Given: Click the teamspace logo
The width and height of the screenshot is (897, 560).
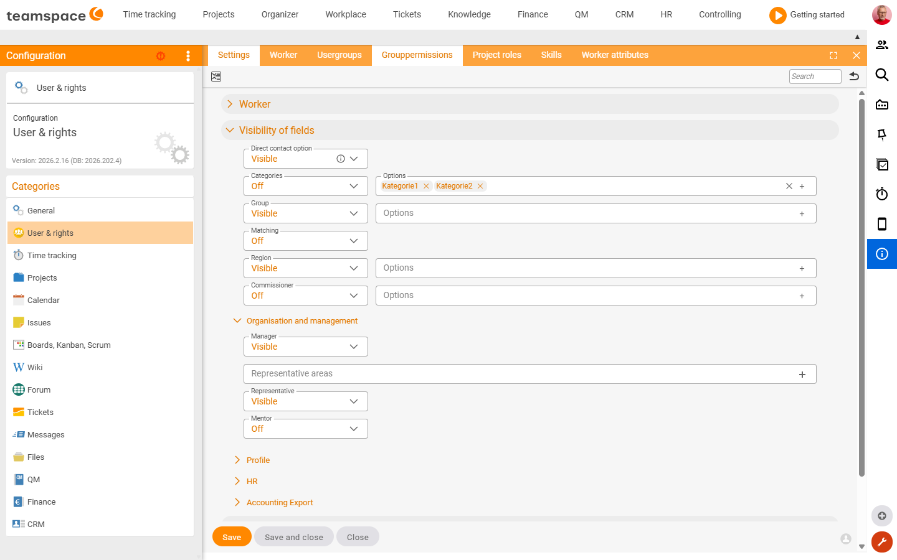Looking at the screenshot, I should pyautogui.click(x=54, y=14).
